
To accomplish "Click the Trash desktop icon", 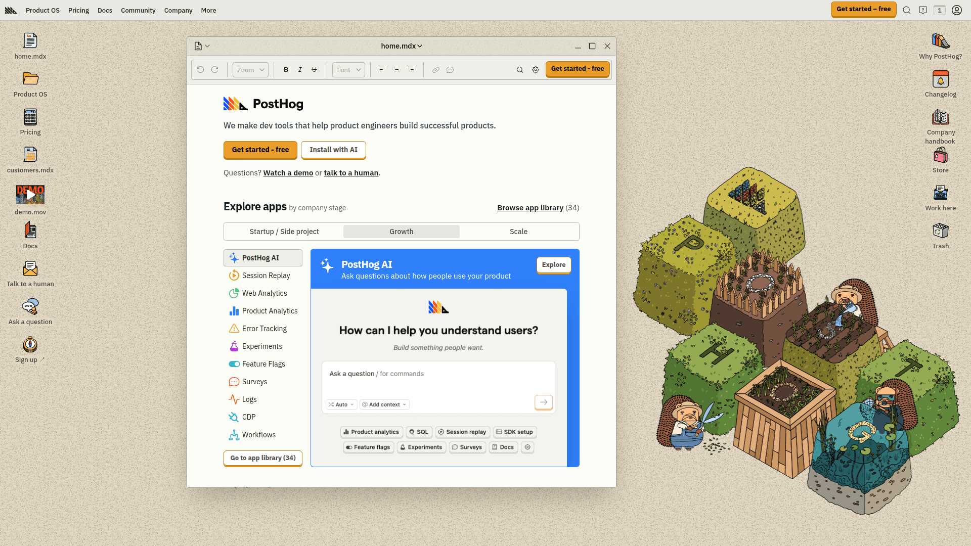I will click(940, 232).
